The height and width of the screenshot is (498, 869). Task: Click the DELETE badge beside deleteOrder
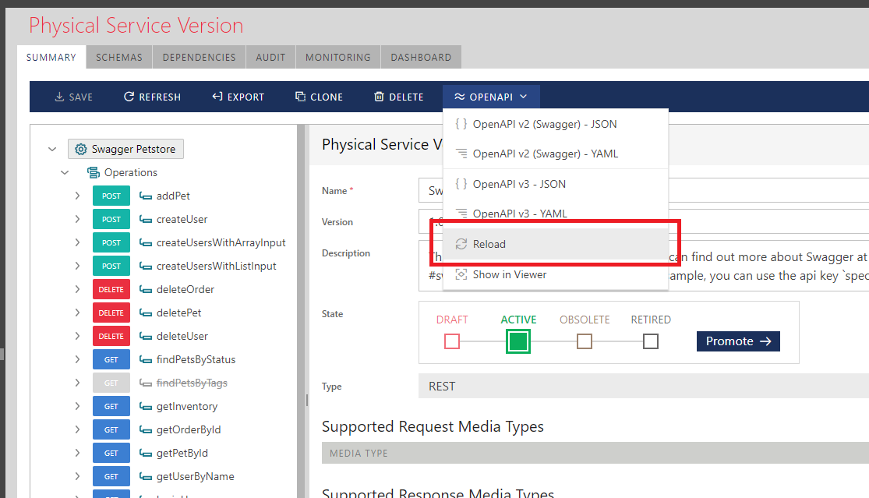111,289
